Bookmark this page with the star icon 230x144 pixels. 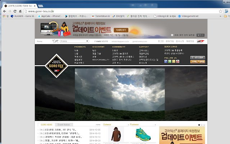(220, 11)
